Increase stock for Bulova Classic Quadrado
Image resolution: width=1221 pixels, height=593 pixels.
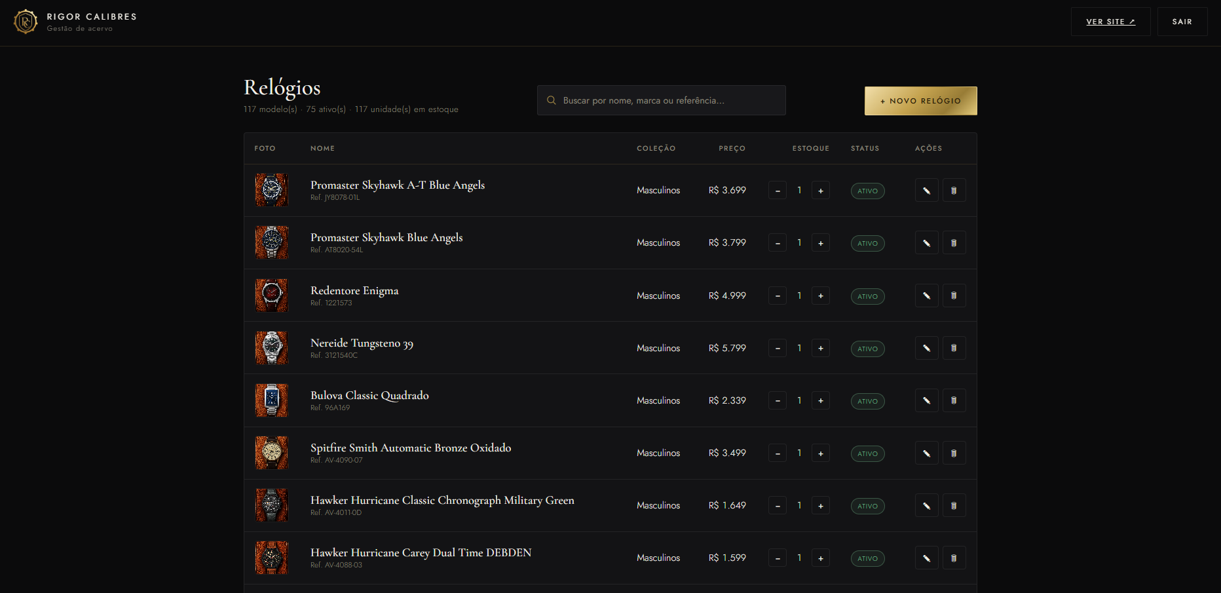click(x=821, y=400)
